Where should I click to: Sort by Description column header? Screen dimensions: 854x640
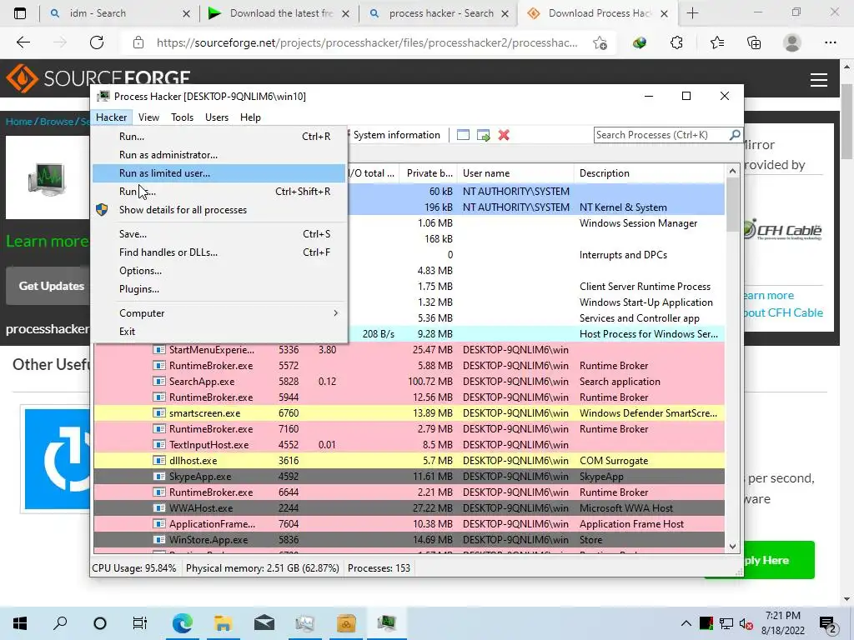649,173
